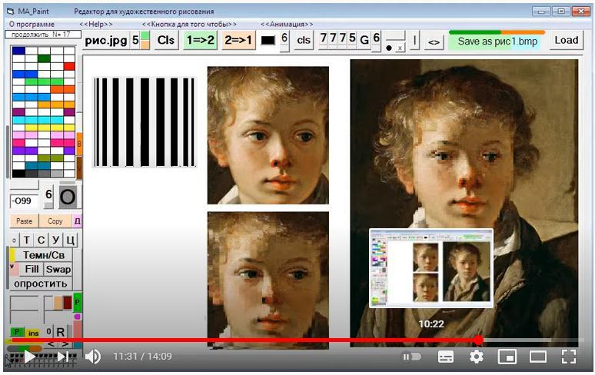Click the large O circle brush button

68,197
